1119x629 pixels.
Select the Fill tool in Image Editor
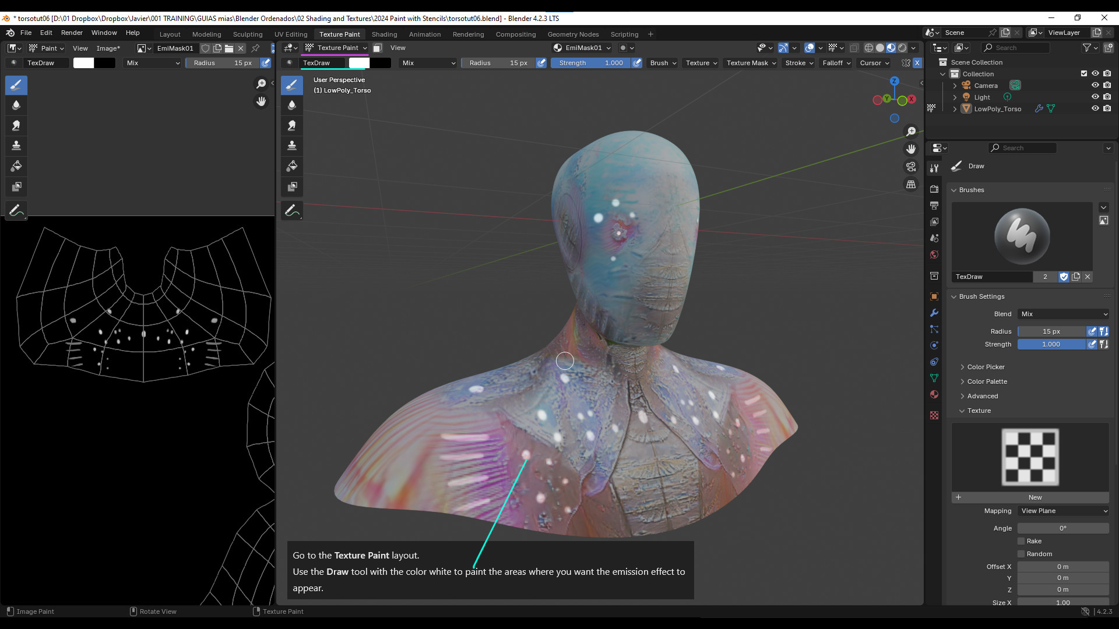click(x=16, y=166)
